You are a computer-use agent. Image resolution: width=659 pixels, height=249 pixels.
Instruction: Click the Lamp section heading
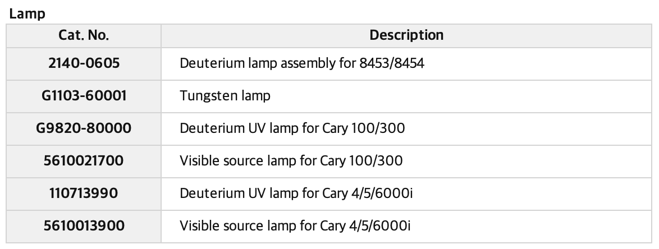(x=28, y=14)
